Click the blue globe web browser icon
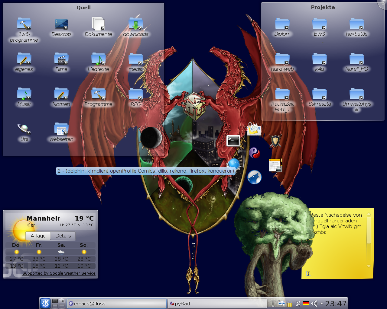Viewport: 387px width, 309px height. click(x=234, y=164)
